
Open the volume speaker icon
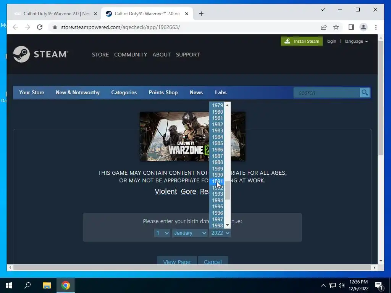point(341,285)
